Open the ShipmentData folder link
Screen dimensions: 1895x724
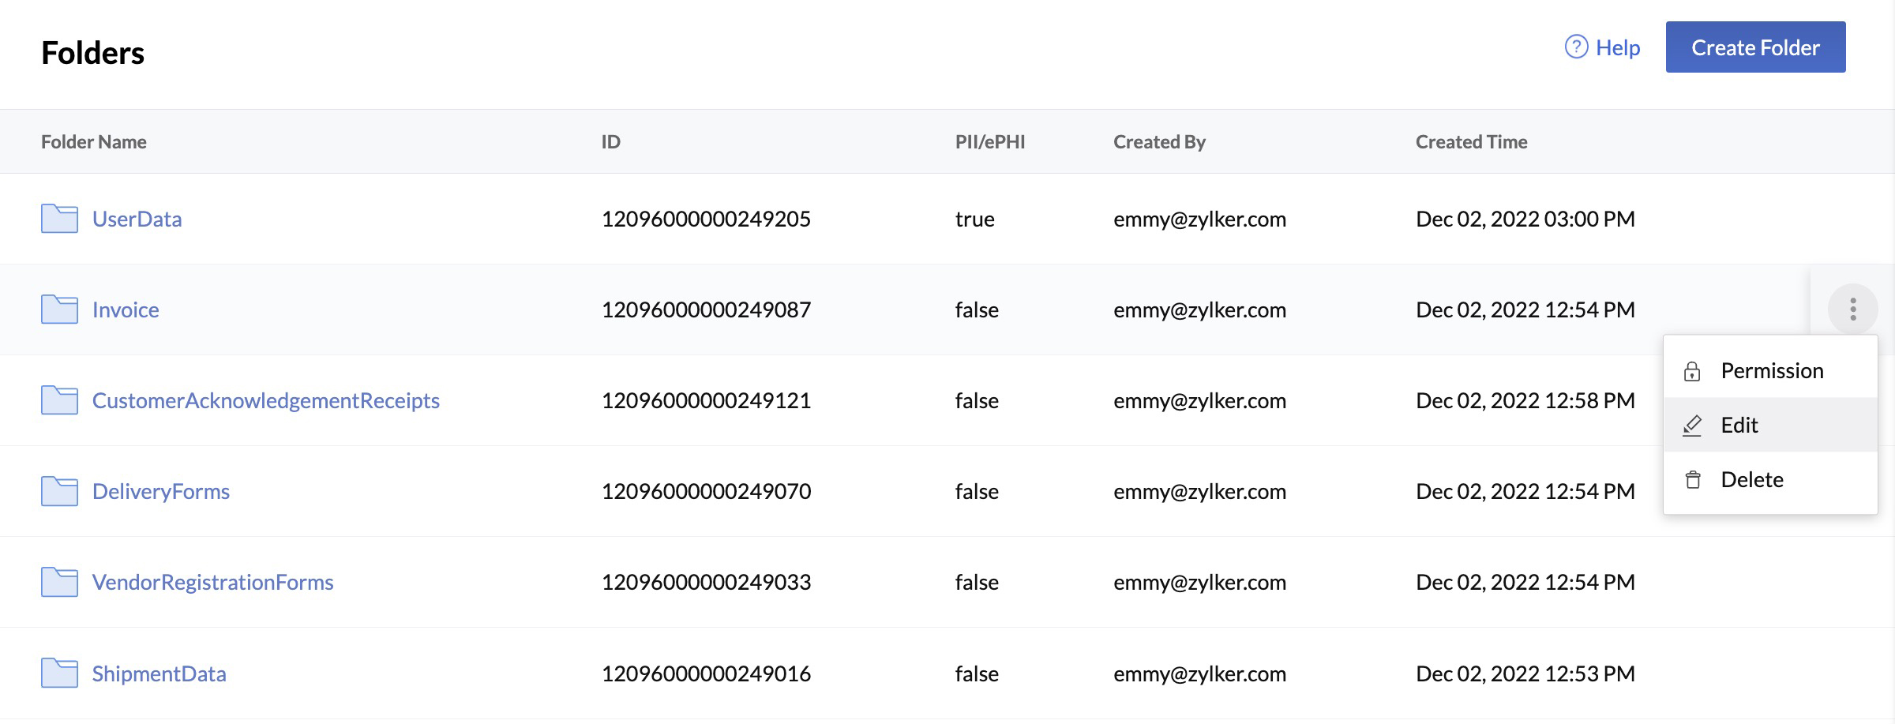(x=159, y=673)
